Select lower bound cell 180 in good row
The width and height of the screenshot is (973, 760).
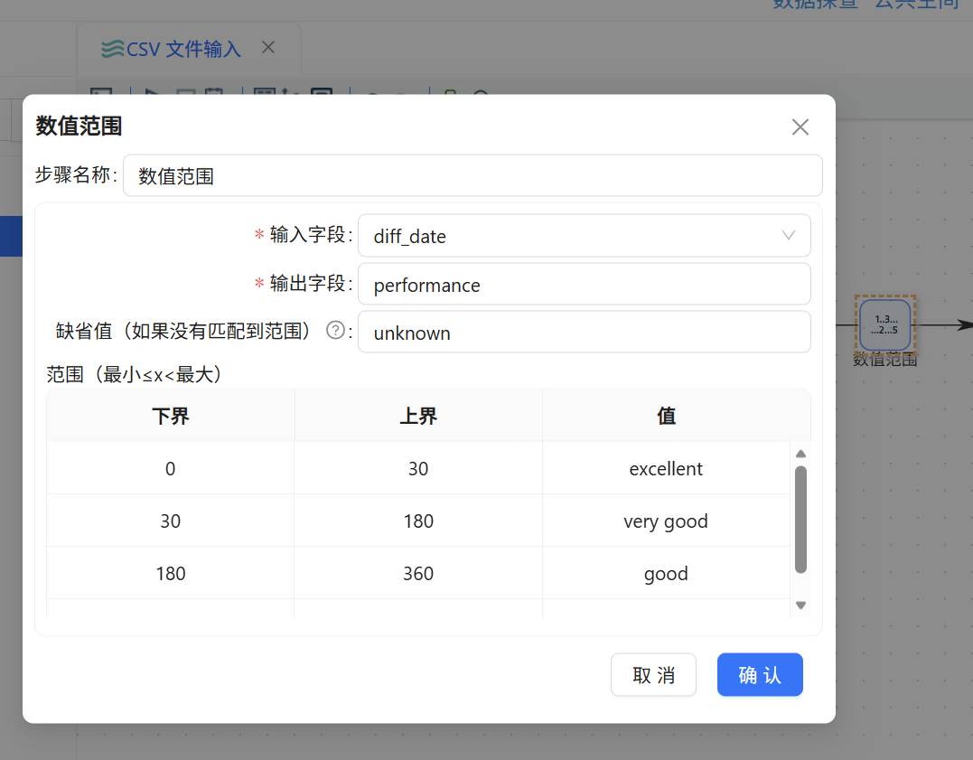pos(170,573)
